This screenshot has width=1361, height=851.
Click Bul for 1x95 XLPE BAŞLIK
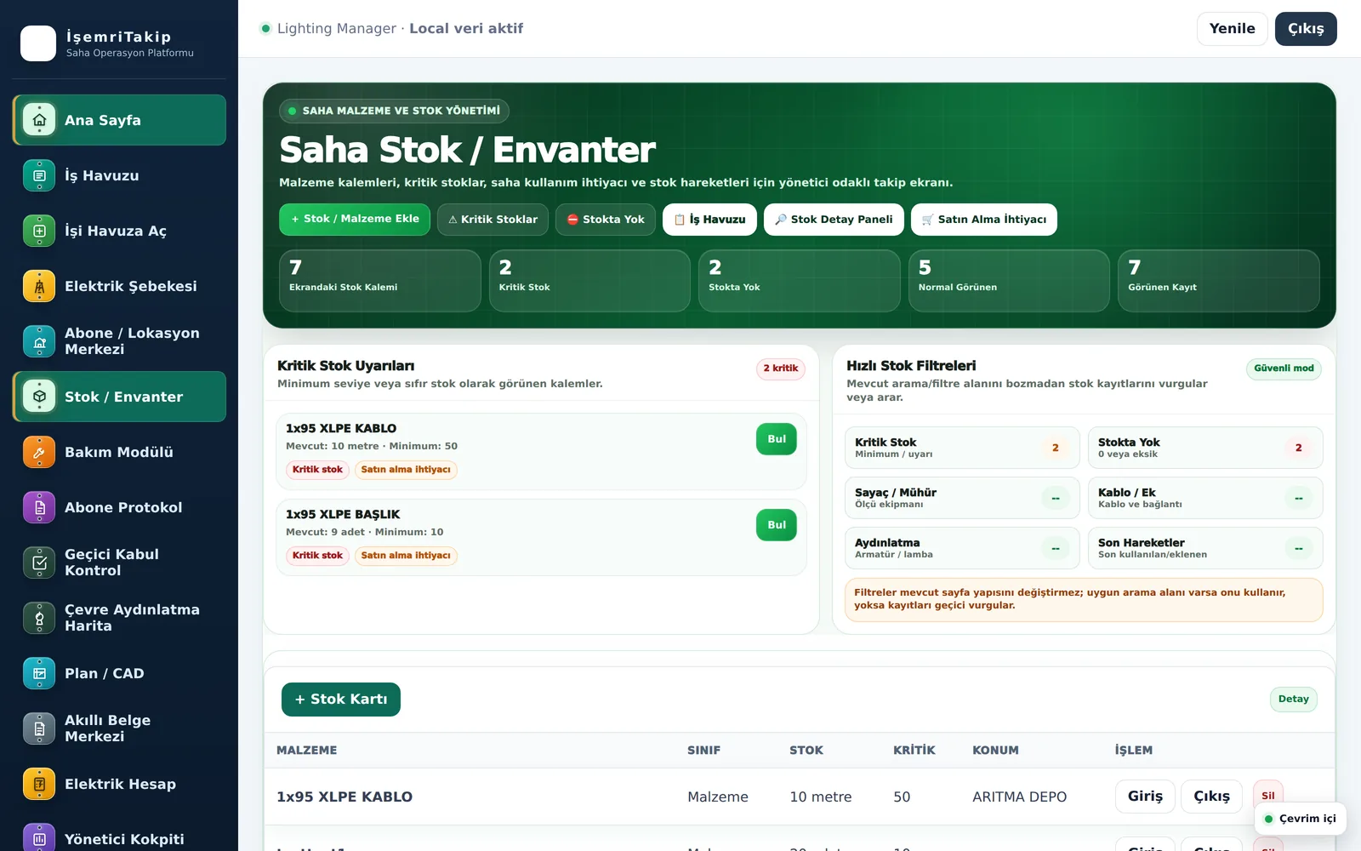click(777, 525)
